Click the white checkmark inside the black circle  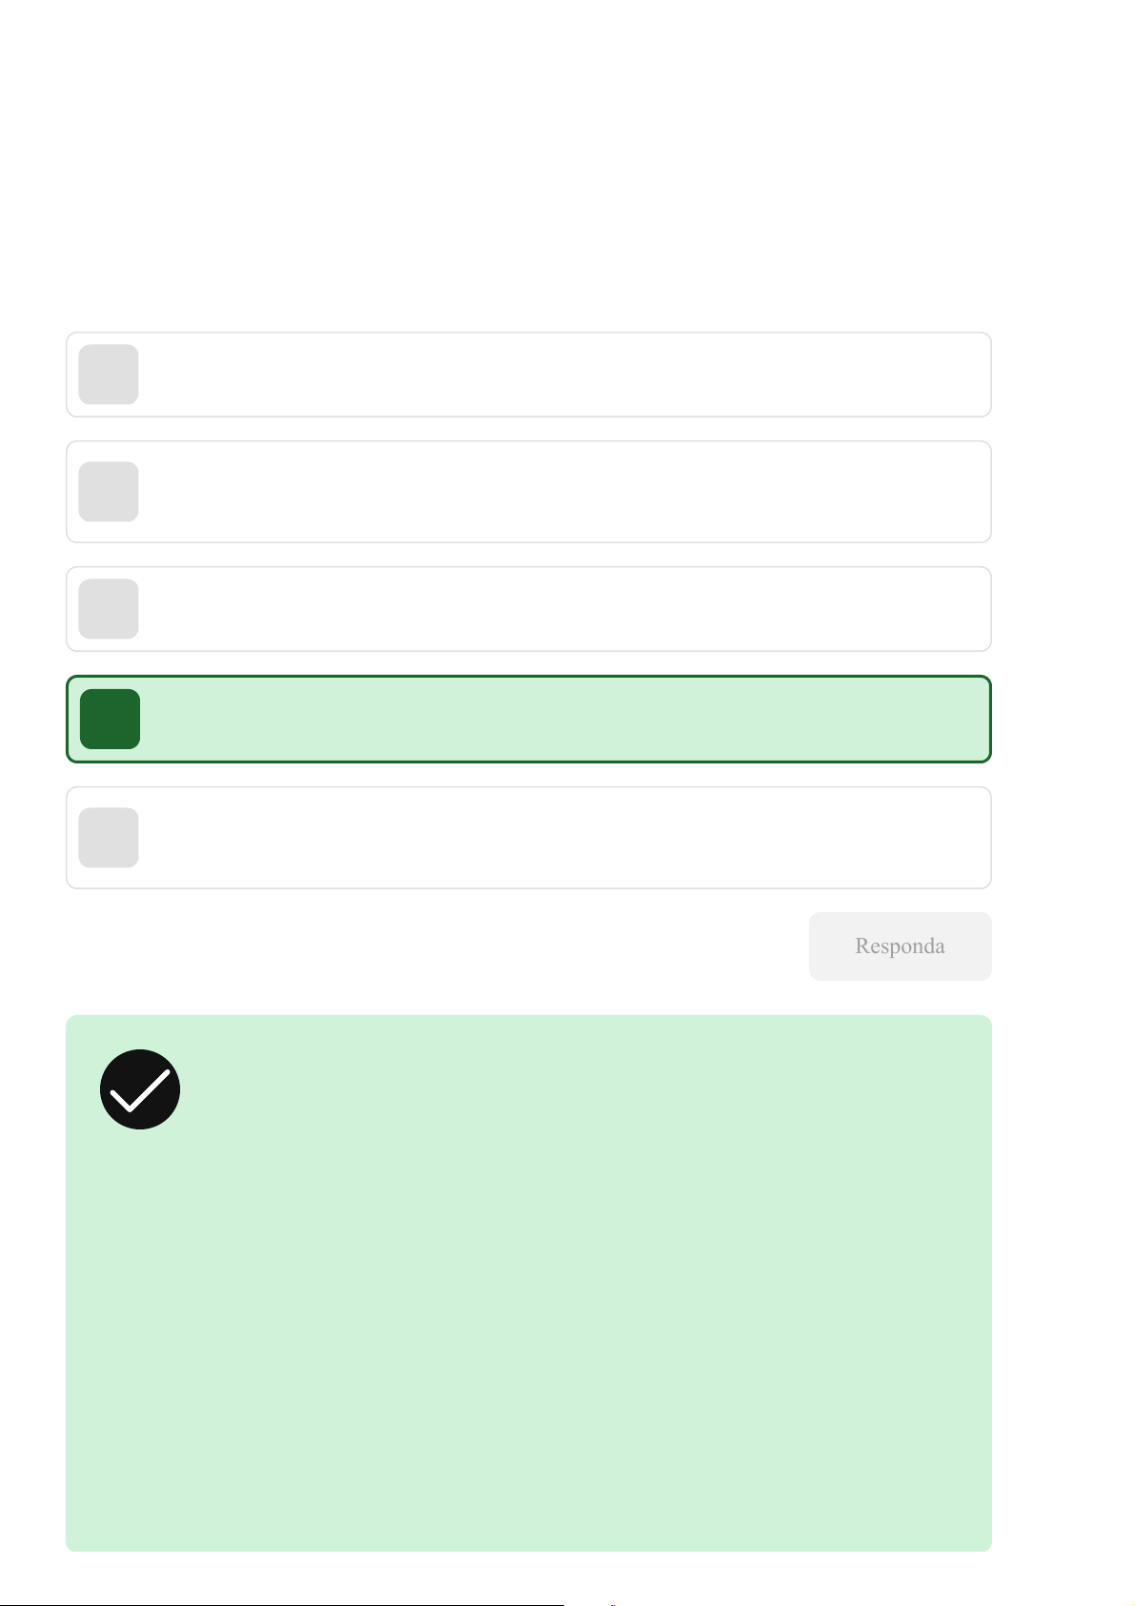click(x=140, y=1090)
